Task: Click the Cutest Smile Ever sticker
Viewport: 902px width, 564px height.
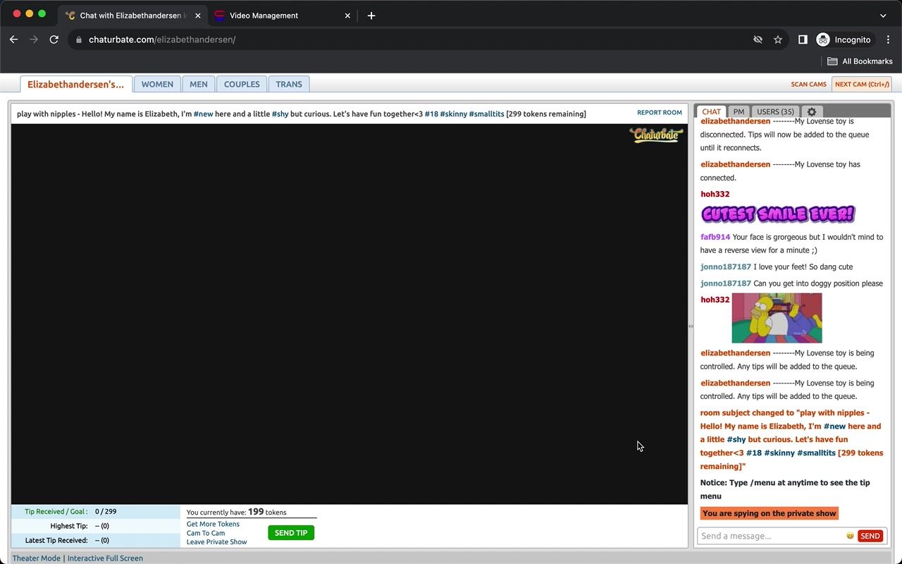Action: tap(778, 214)
